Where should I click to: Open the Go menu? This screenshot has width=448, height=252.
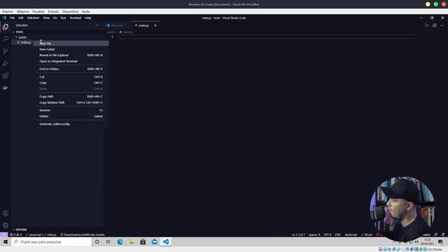click(55, 17)
